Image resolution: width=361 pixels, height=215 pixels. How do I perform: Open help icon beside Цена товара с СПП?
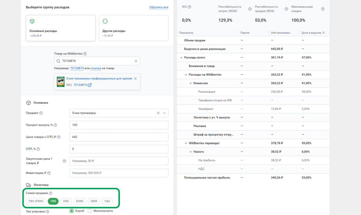[x=59, y=137]
